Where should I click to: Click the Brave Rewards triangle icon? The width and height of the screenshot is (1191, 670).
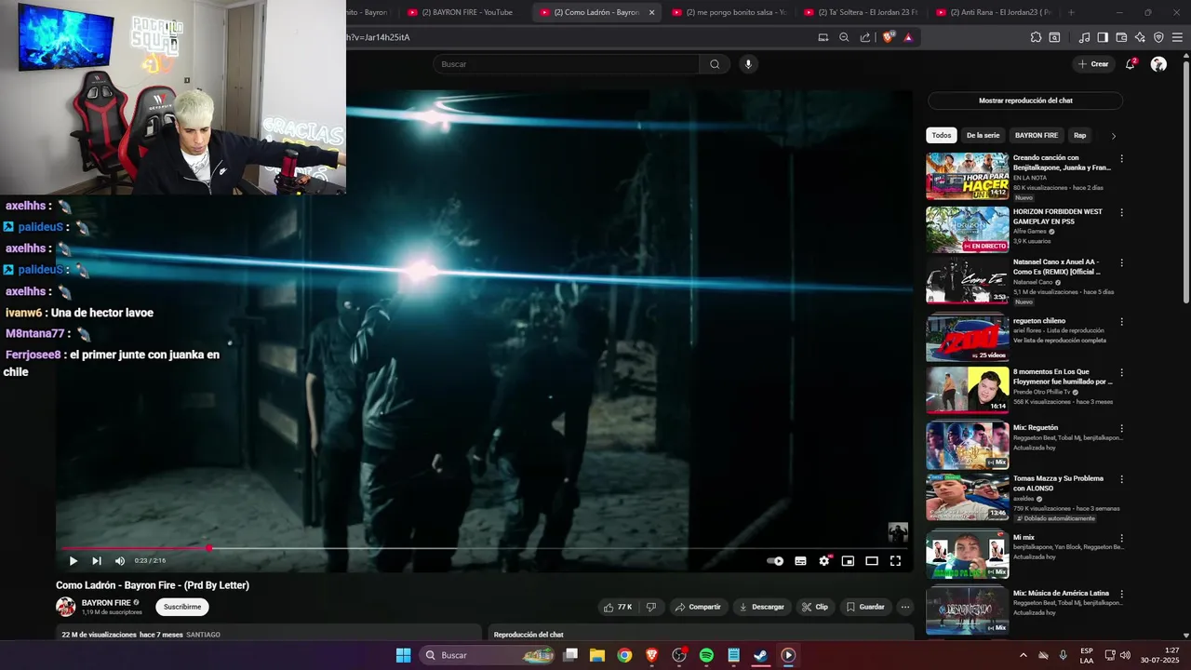[x=908, y=37]
